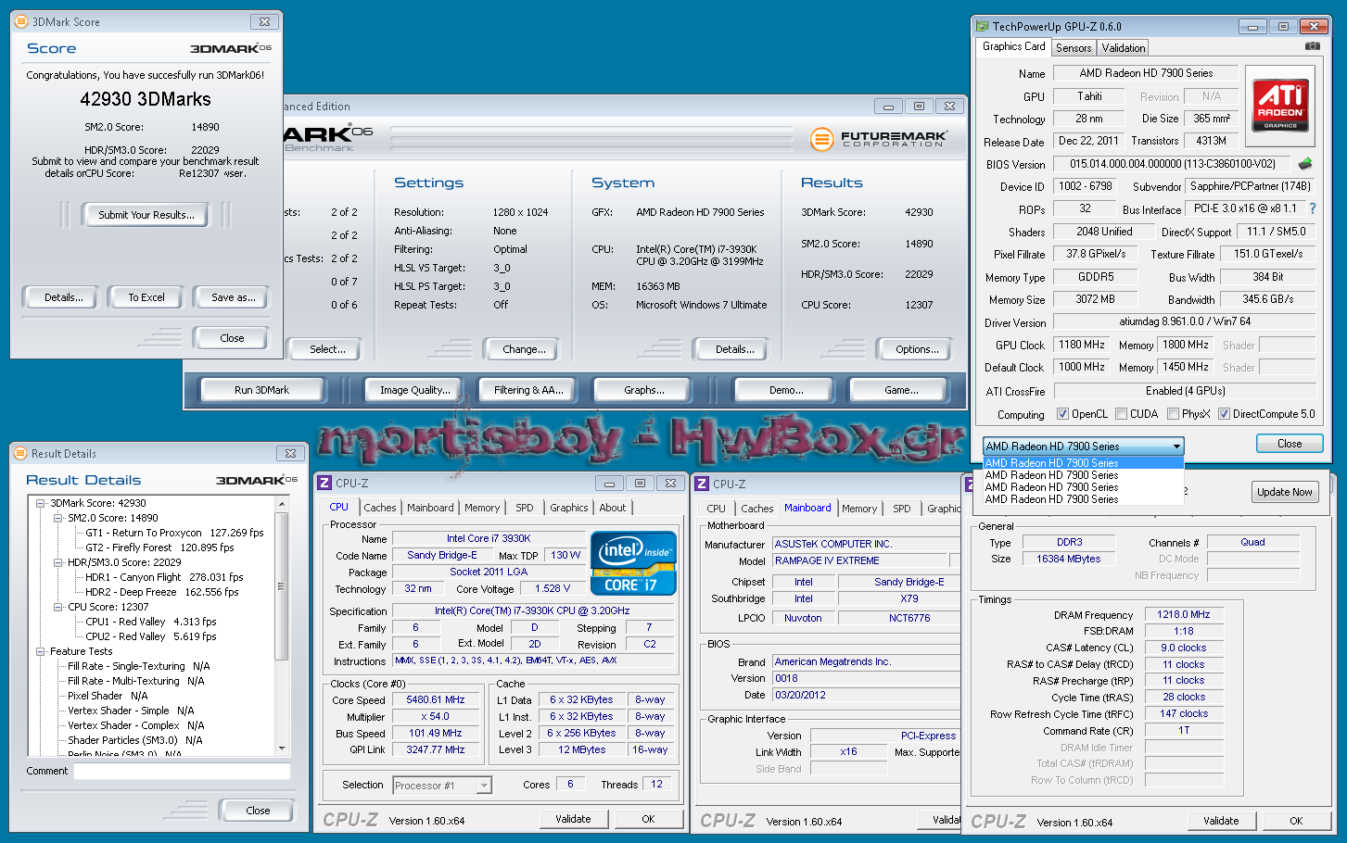Switch to the GPU-Z Validation tab

[1124, 48]
